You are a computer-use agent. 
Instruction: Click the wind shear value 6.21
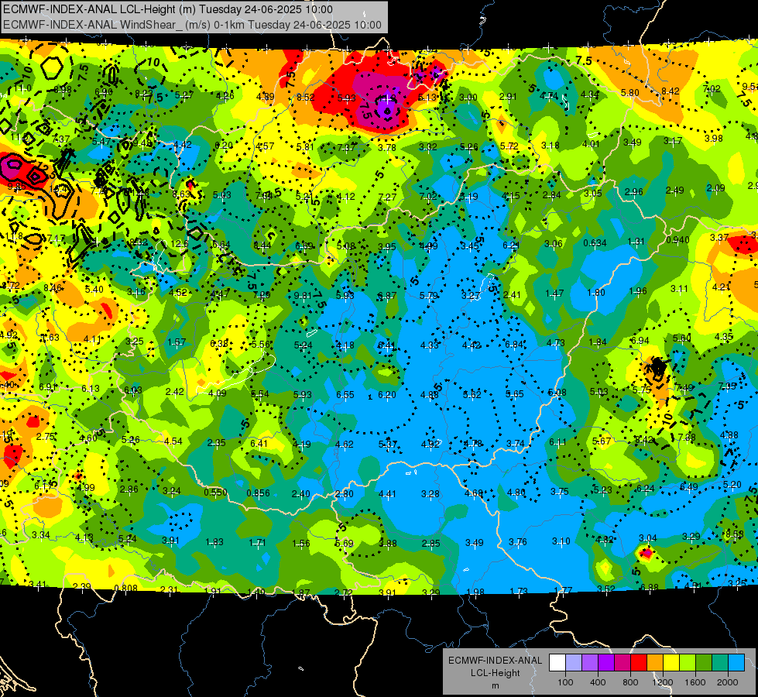(x=511, y=245)
